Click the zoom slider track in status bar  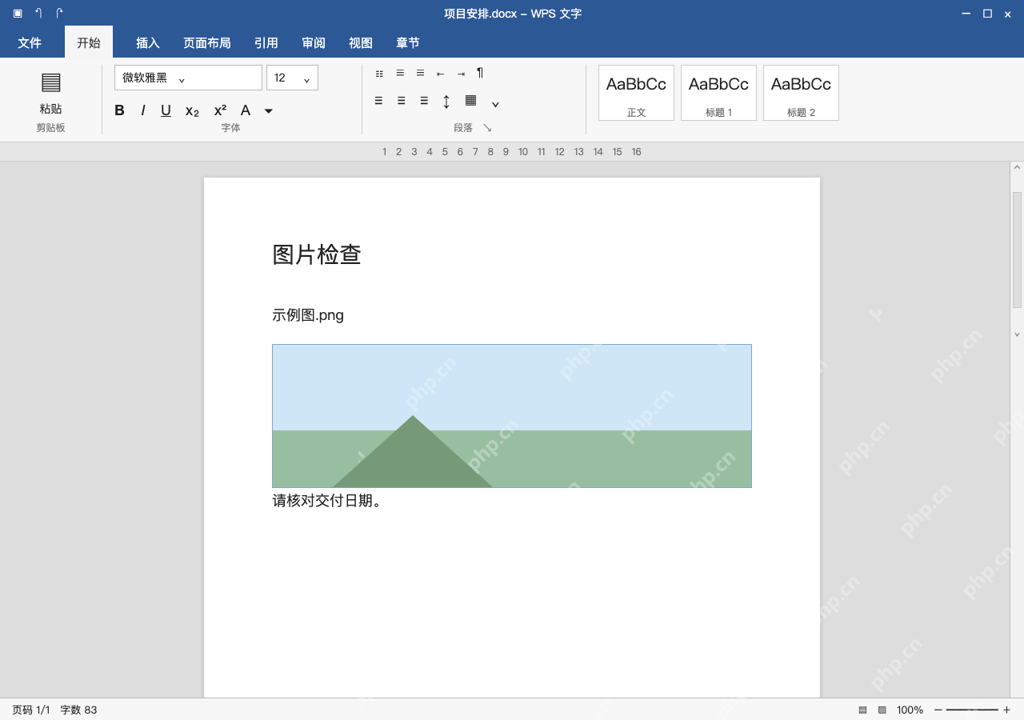[972, 710]
